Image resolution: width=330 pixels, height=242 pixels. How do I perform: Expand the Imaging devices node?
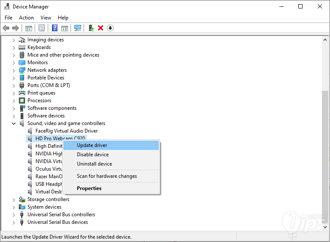[14, 40]
